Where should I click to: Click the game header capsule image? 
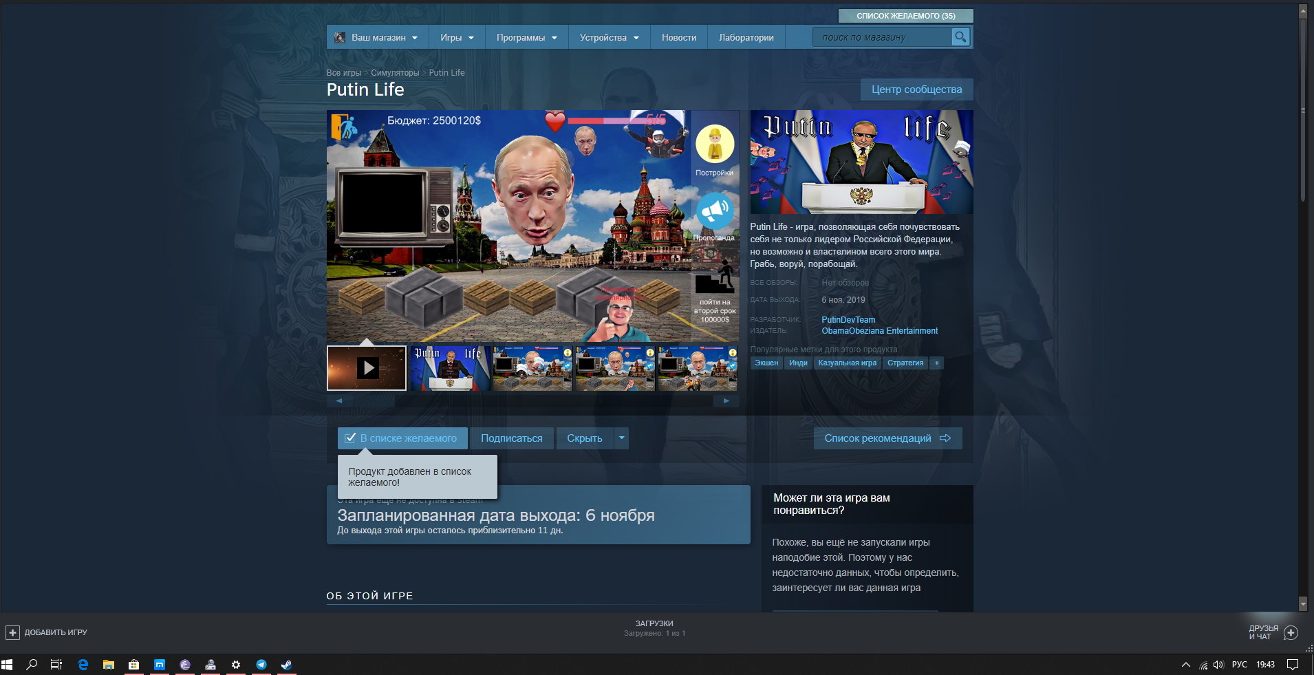(x=861, y=162)
